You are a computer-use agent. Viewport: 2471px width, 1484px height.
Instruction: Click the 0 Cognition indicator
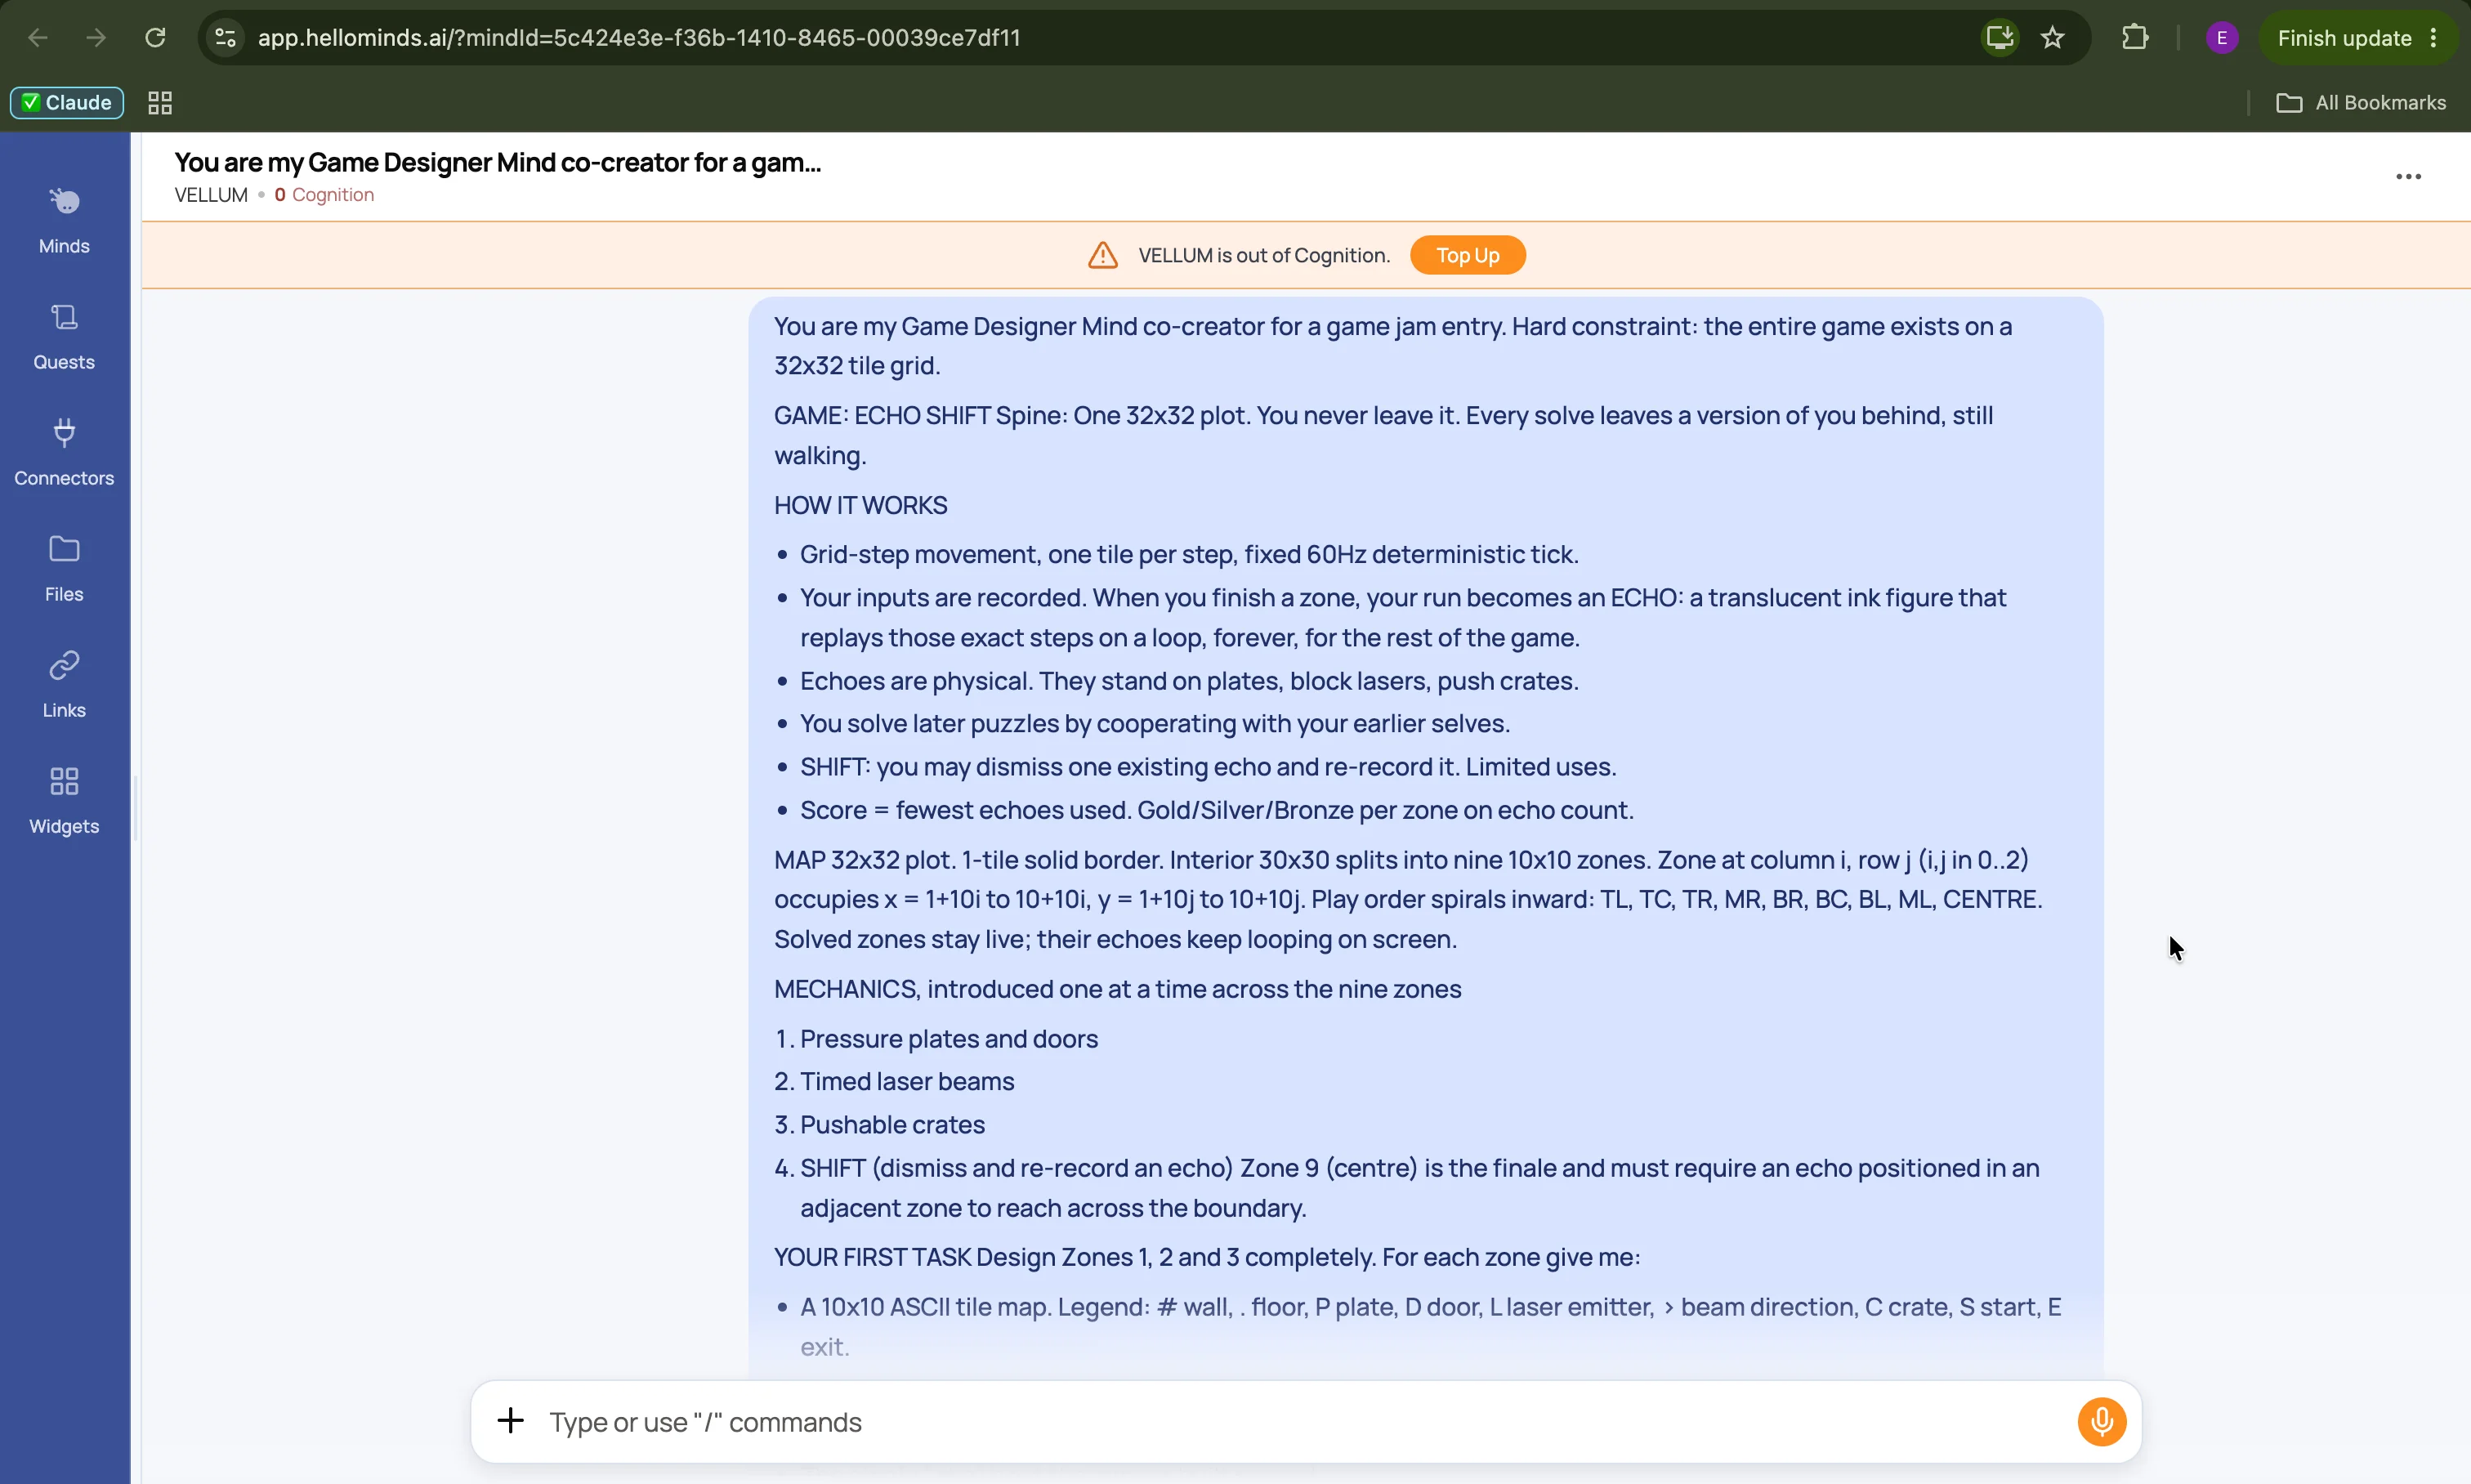click(x=324, y=195)
